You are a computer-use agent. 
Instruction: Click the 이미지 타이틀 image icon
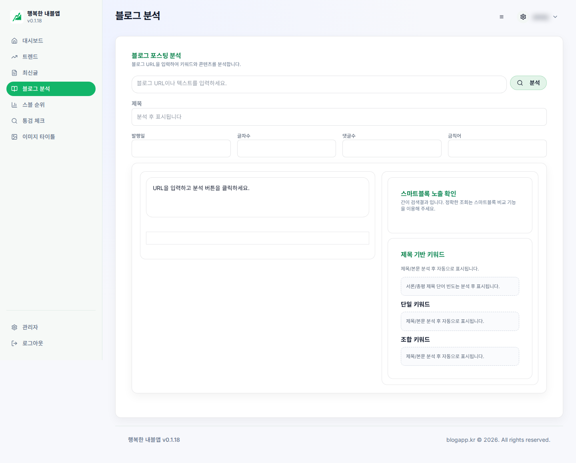point(14,137)
